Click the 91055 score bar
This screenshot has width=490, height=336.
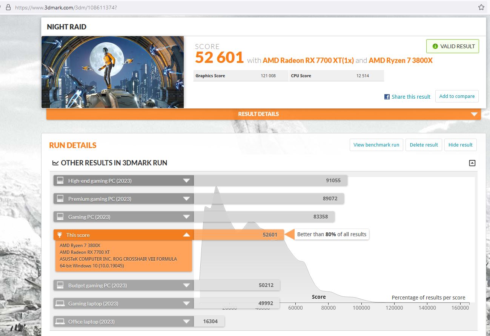coord(270,180)
